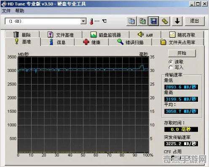The height and width of the screenshot is (167, 209).
Task: Click the (1 GB) drive combo box
Action: pyautogui.click(x=46, y=21)
